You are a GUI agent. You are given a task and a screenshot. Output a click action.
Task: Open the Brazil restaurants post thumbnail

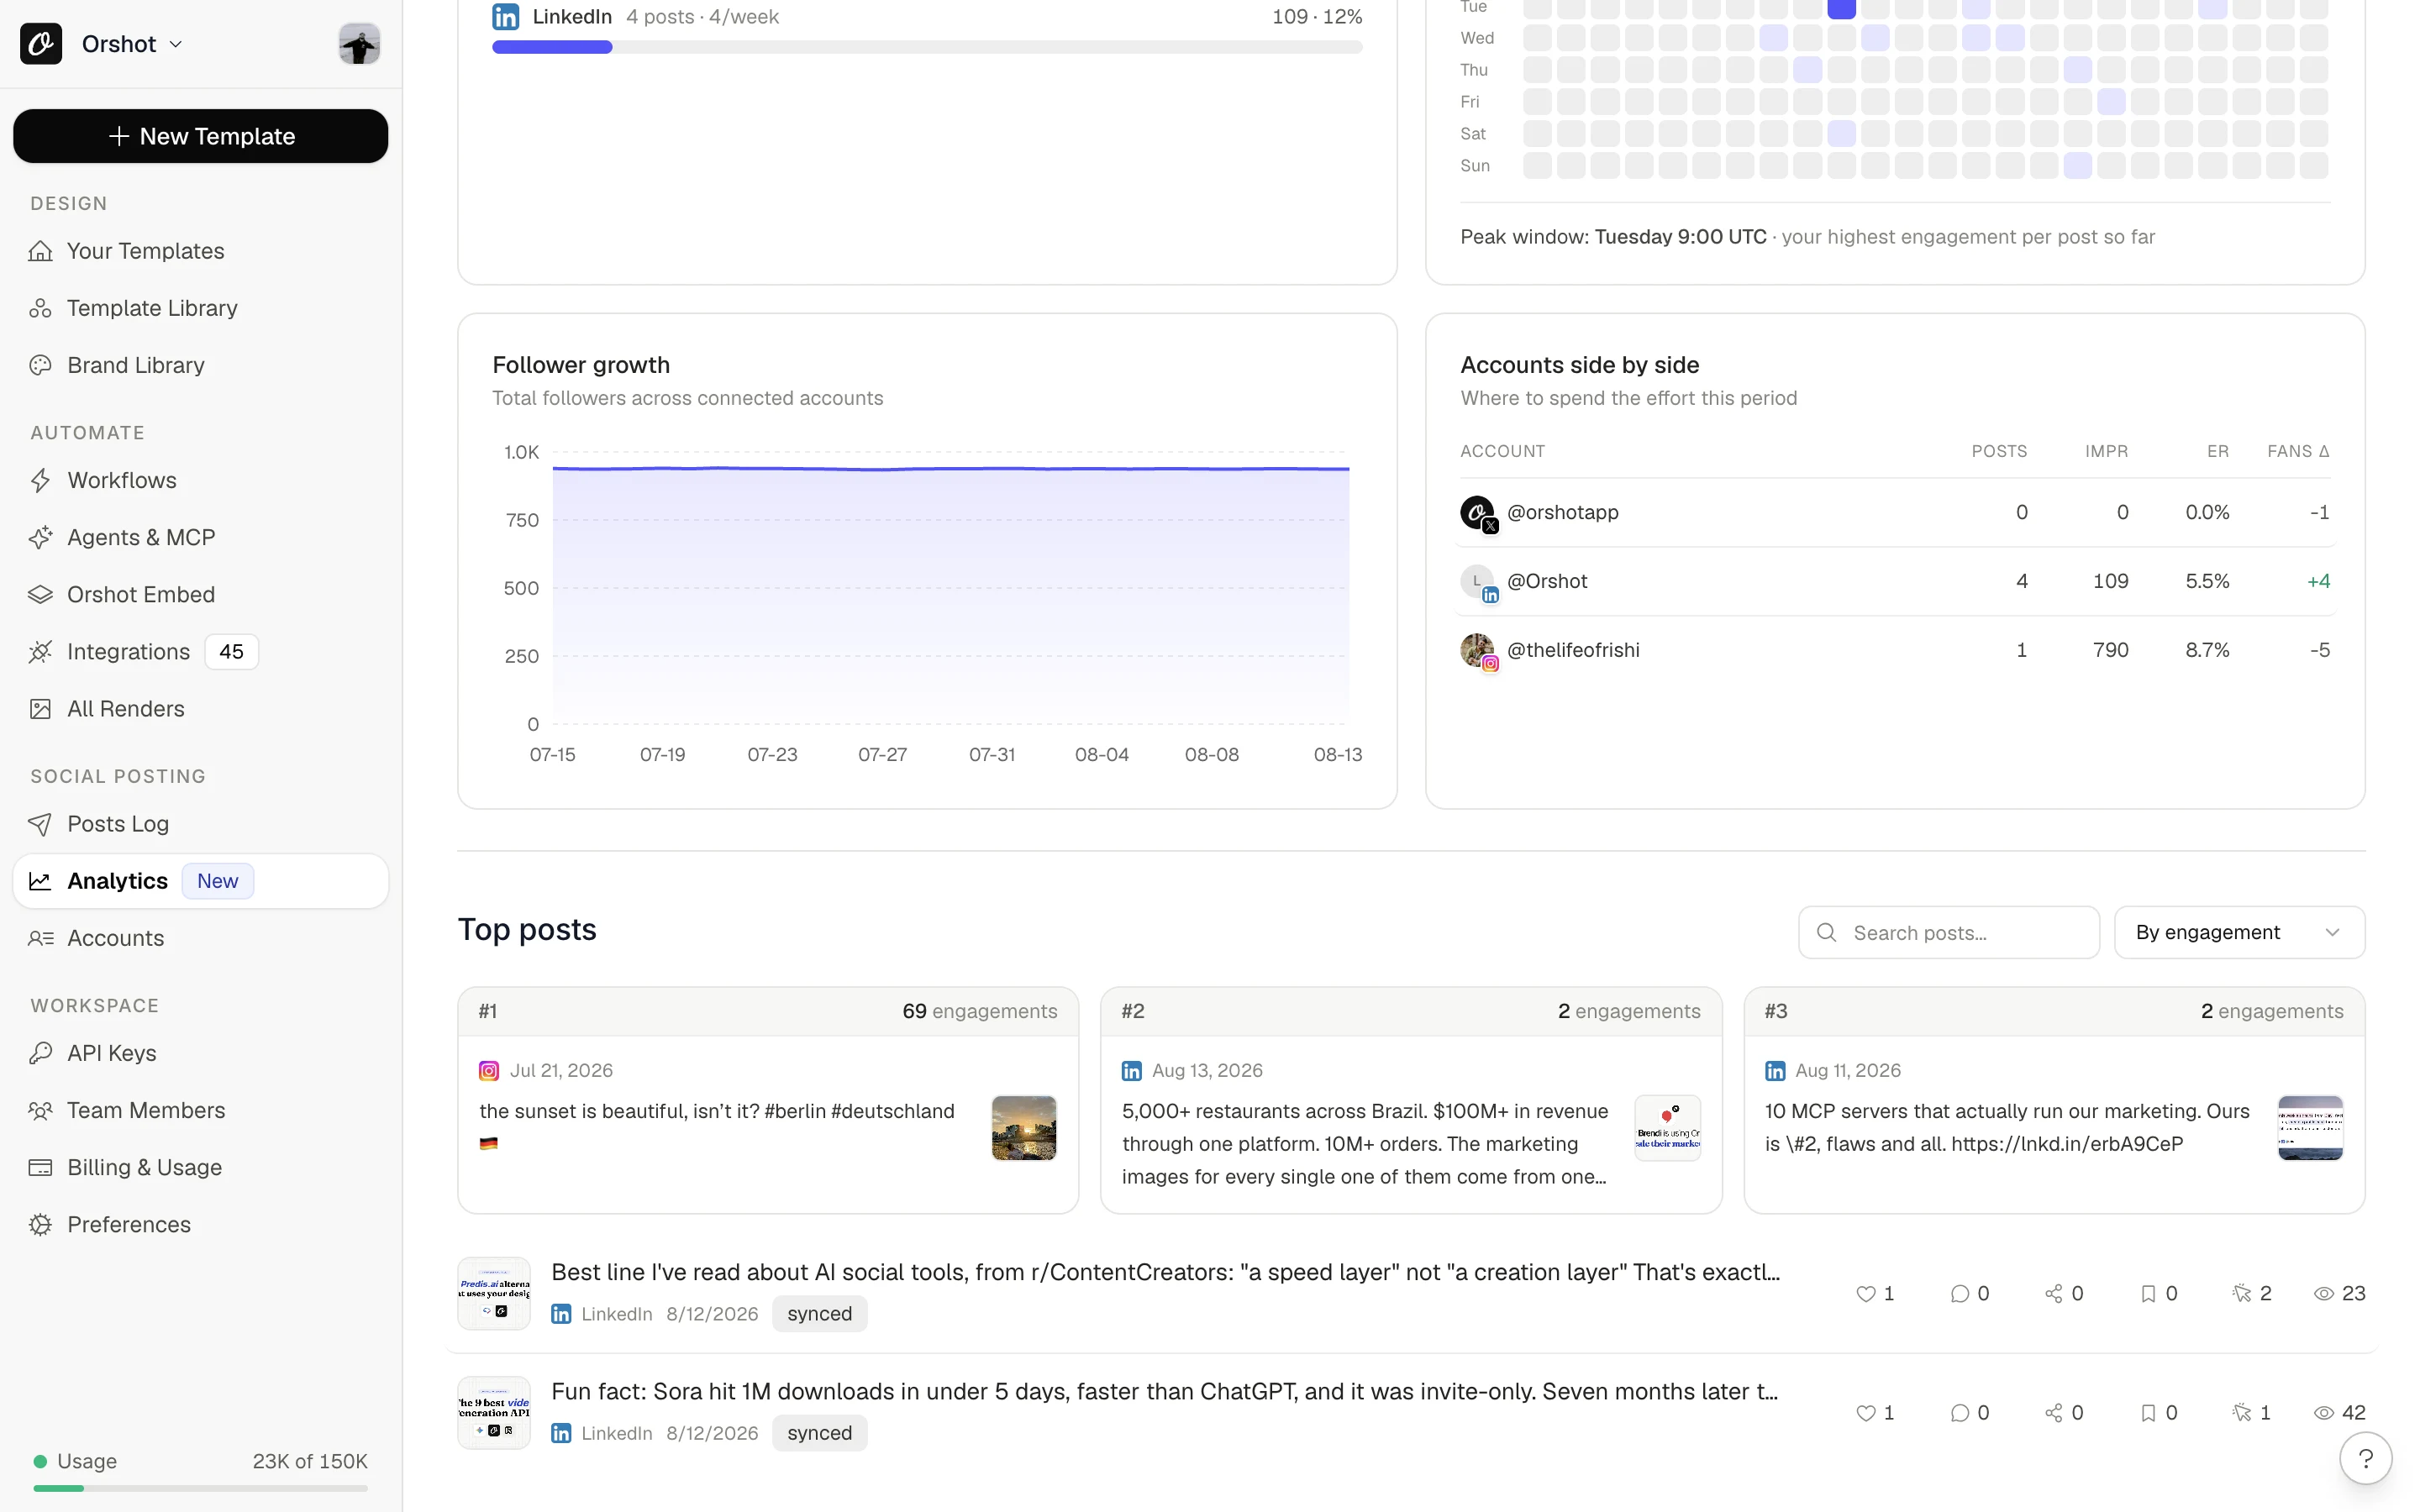tap(1667, 1127)
